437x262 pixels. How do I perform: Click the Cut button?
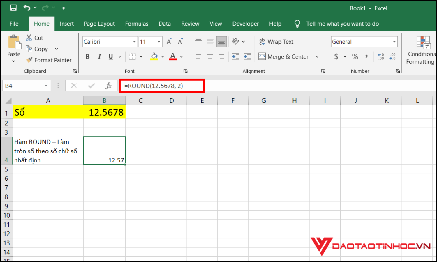(34, 38)
